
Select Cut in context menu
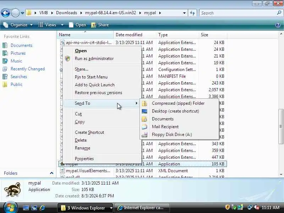(78, 114)
